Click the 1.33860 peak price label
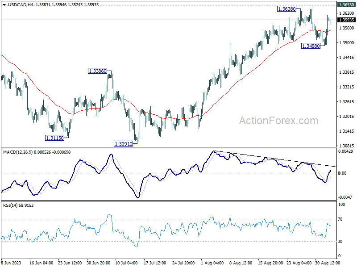 coord(97,71)
